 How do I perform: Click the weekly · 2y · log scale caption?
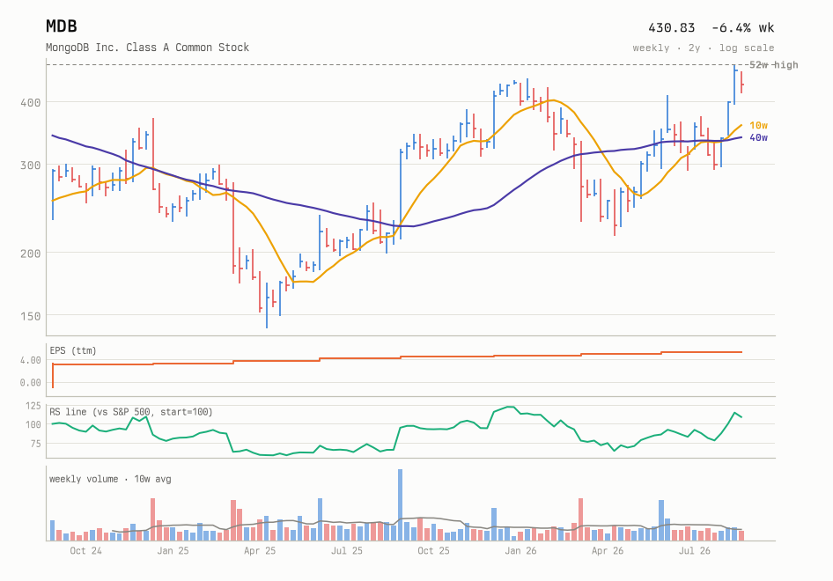point(704,48)
